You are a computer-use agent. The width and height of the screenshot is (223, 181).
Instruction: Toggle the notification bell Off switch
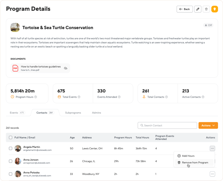click(x=208, y=25)
